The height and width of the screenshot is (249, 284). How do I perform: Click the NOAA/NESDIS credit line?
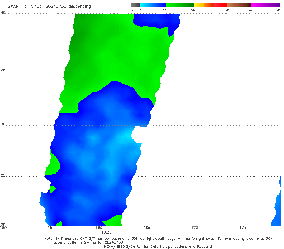(x=159, y=247)
